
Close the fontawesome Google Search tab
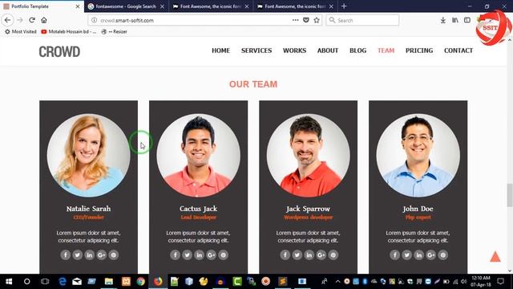click(x=162, y=6)
